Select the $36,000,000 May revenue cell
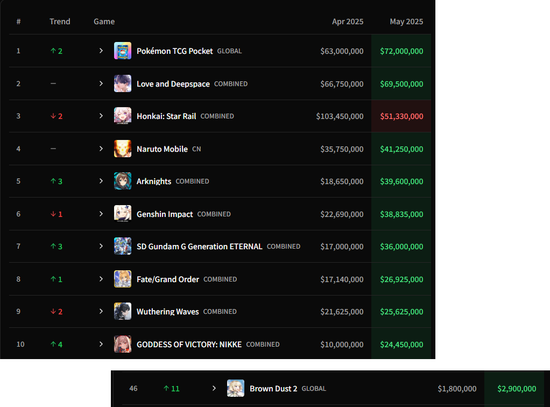This screenshot has height=407, width=550. tap(401, 247)
